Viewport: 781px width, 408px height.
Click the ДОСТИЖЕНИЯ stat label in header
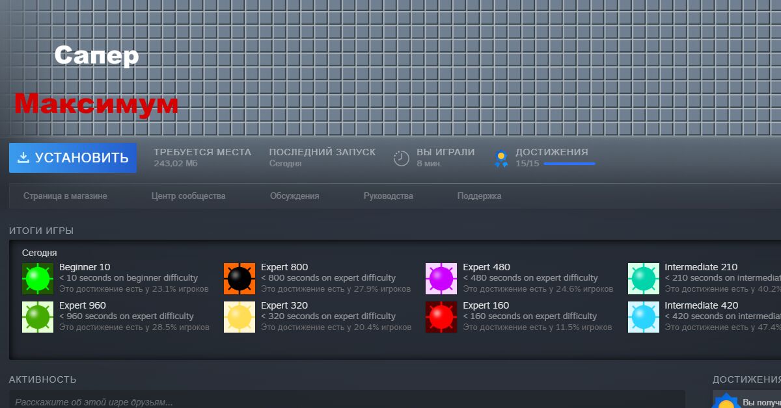pos(552,152)
